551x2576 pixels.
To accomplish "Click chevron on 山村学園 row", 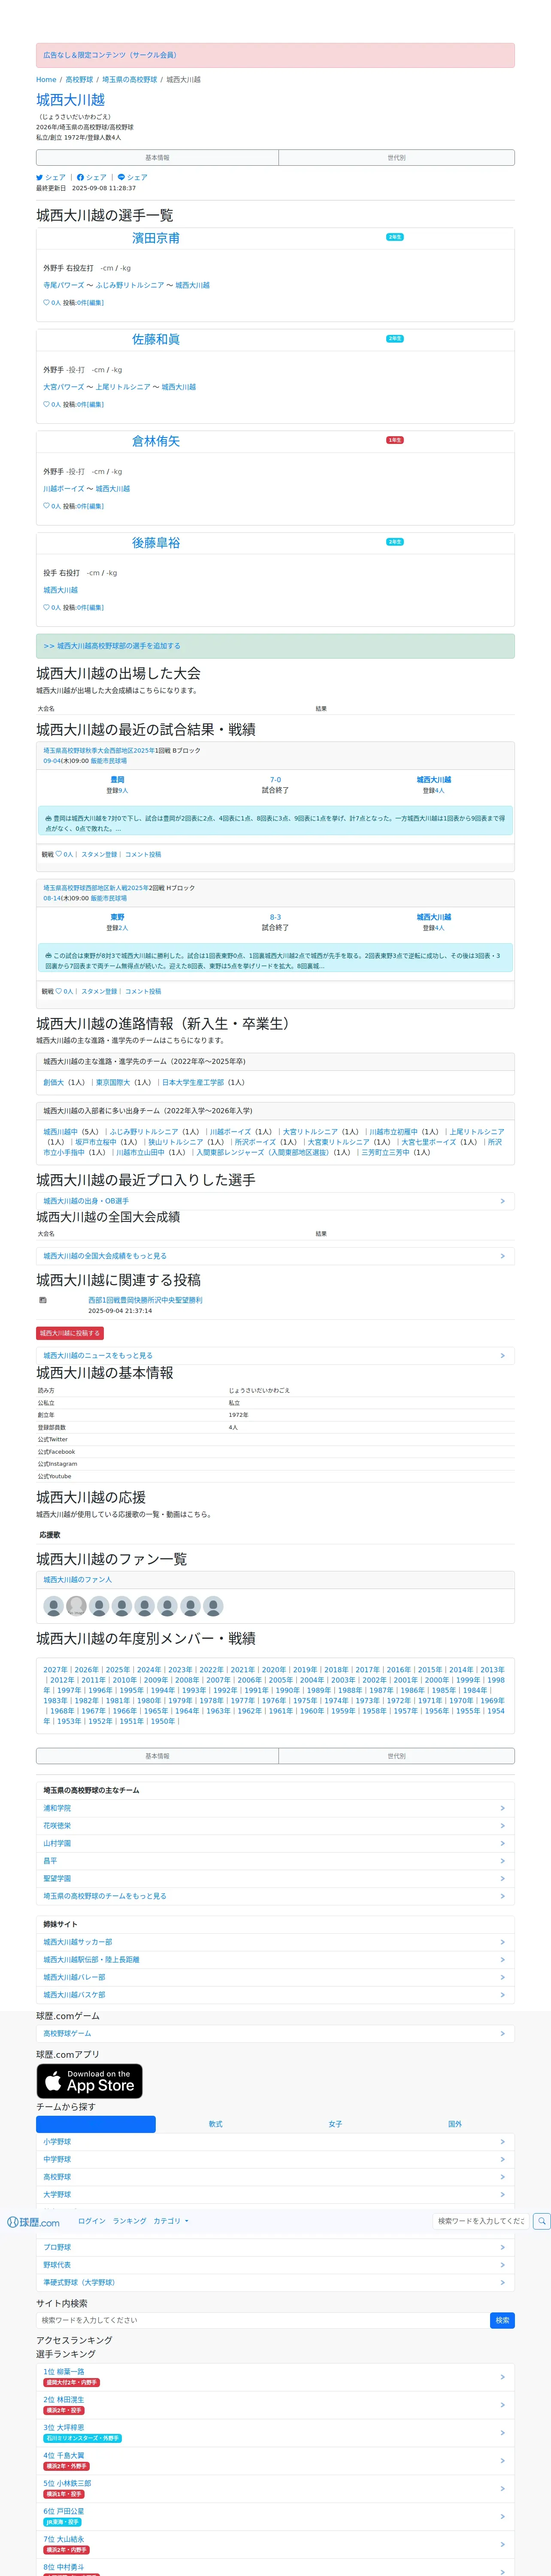I will pos(502,1843).
